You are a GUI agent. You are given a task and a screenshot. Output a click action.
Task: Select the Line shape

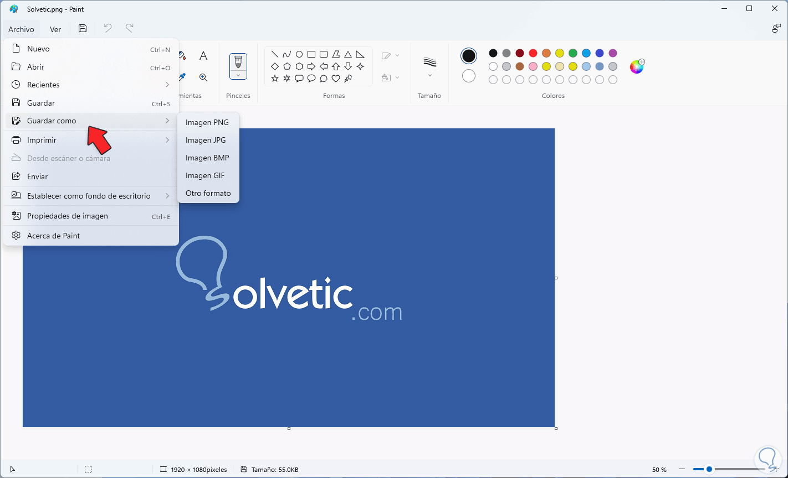coord(275,54)
